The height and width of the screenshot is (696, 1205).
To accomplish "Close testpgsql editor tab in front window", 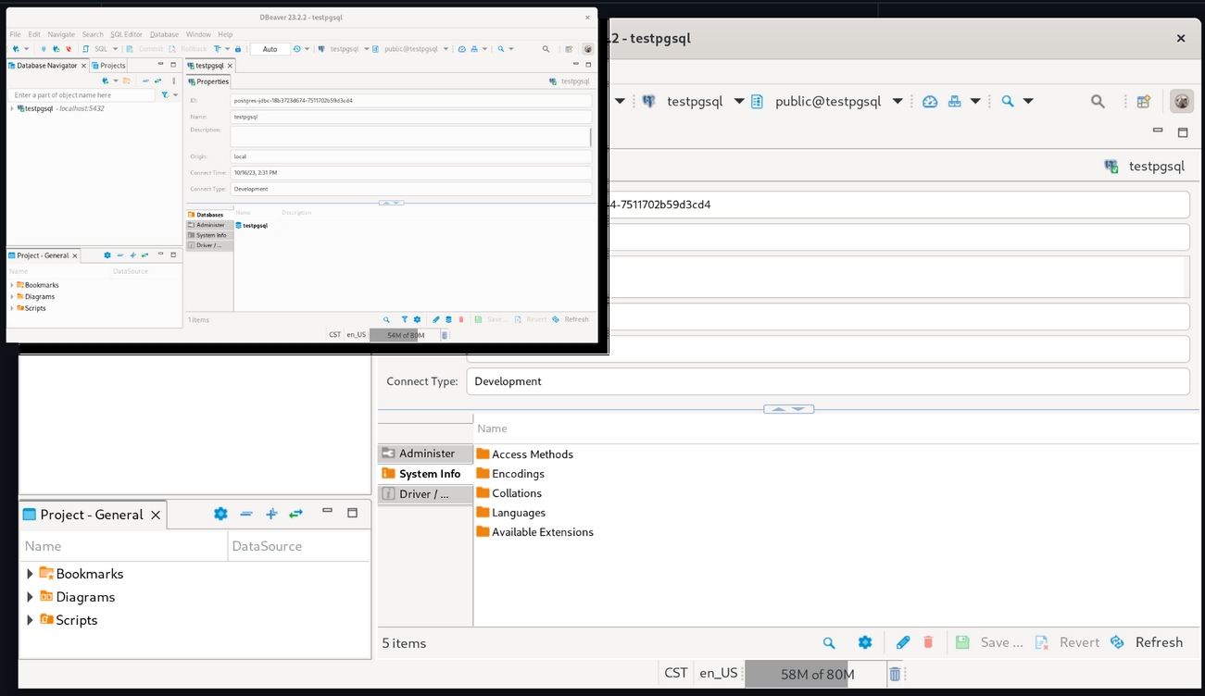I will 231,66.
